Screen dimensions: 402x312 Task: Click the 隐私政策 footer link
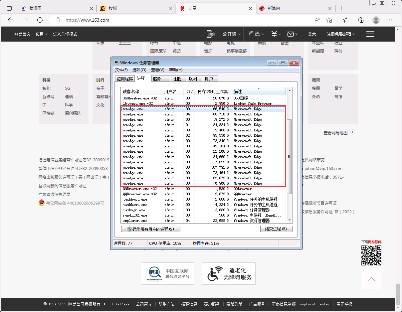234,304
